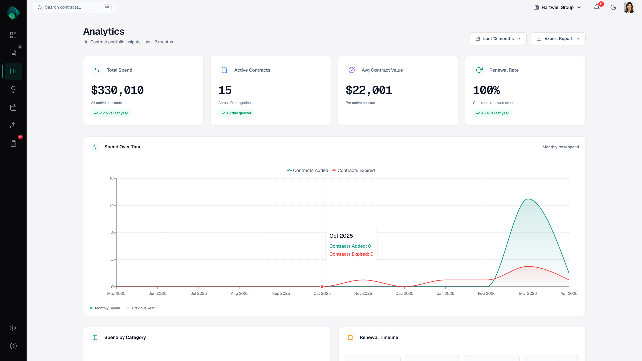Viewport: 642px width, 361px height.
Task: Open settings gear in sidebar
Action: tap(13, 328)
